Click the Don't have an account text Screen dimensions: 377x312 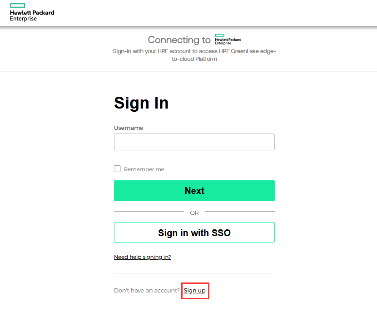(x=147, y=290)
